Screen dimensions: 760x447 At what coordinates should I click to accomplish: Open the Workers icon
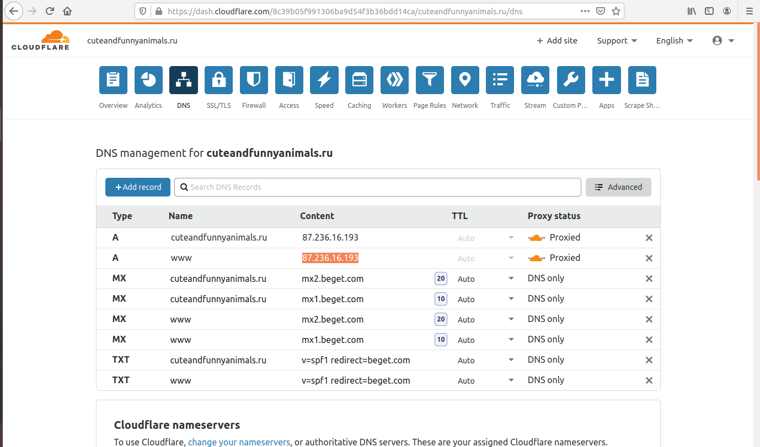point(394,80)
